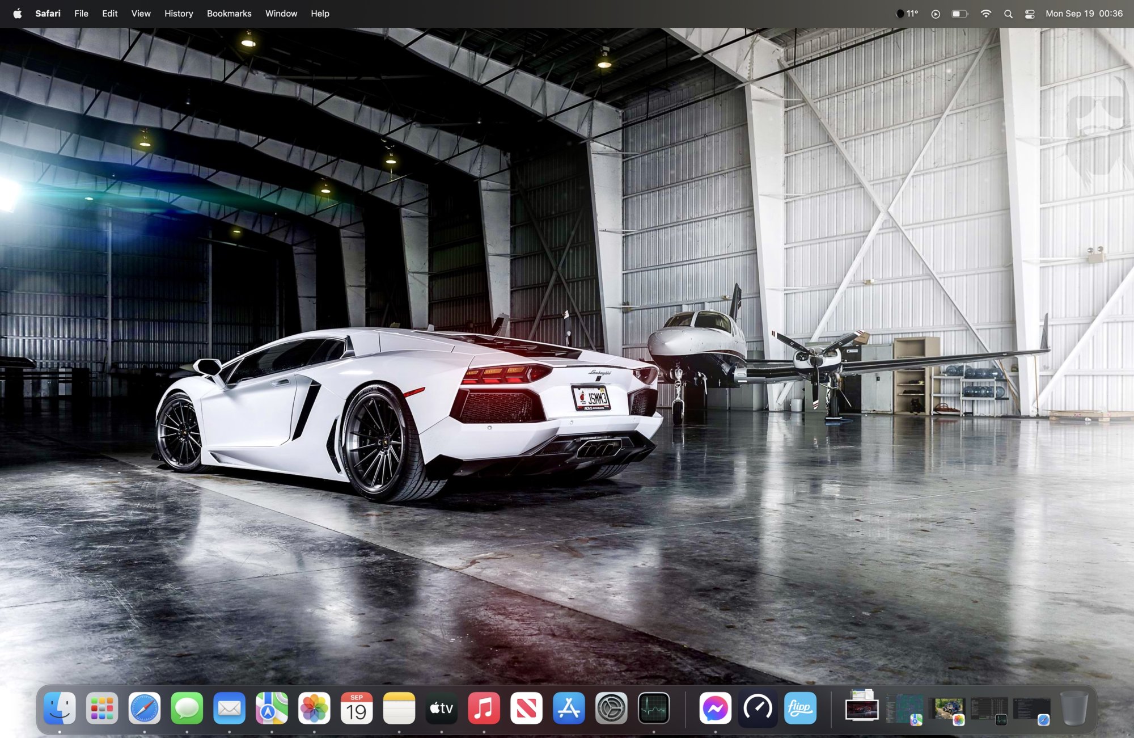This screenshot has height=738, width=1134.
Task: Open Messenger from the Dock
Action: click(716, 708)
